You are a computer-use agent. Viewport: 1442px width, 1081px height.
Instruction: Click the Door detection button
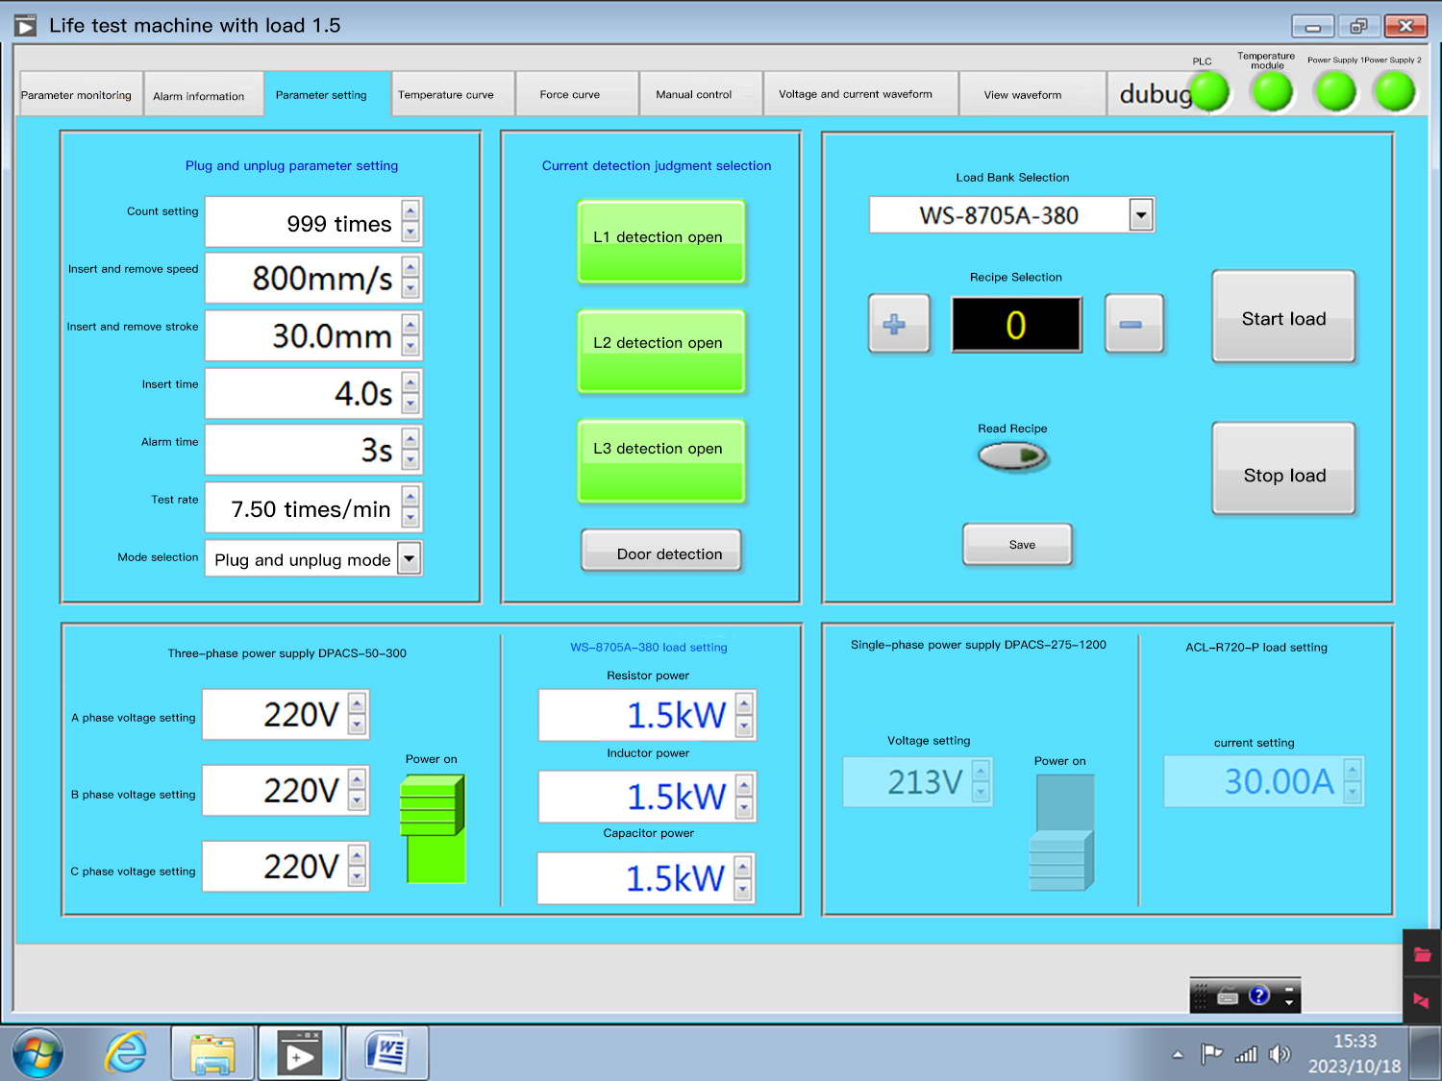[x=661, y=551]
